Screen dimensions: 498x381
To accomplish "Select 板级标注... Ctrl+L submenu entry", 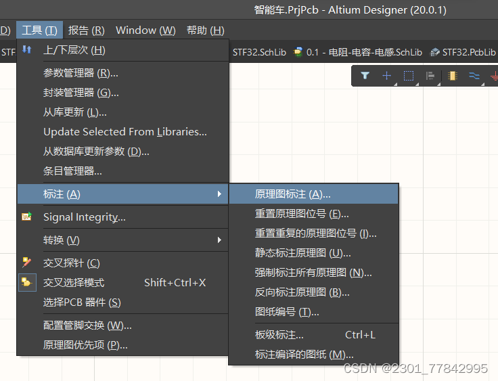I will [313, 334].
